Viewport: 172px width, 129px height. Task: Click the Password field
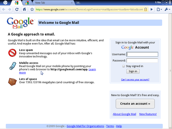[142, 60]
